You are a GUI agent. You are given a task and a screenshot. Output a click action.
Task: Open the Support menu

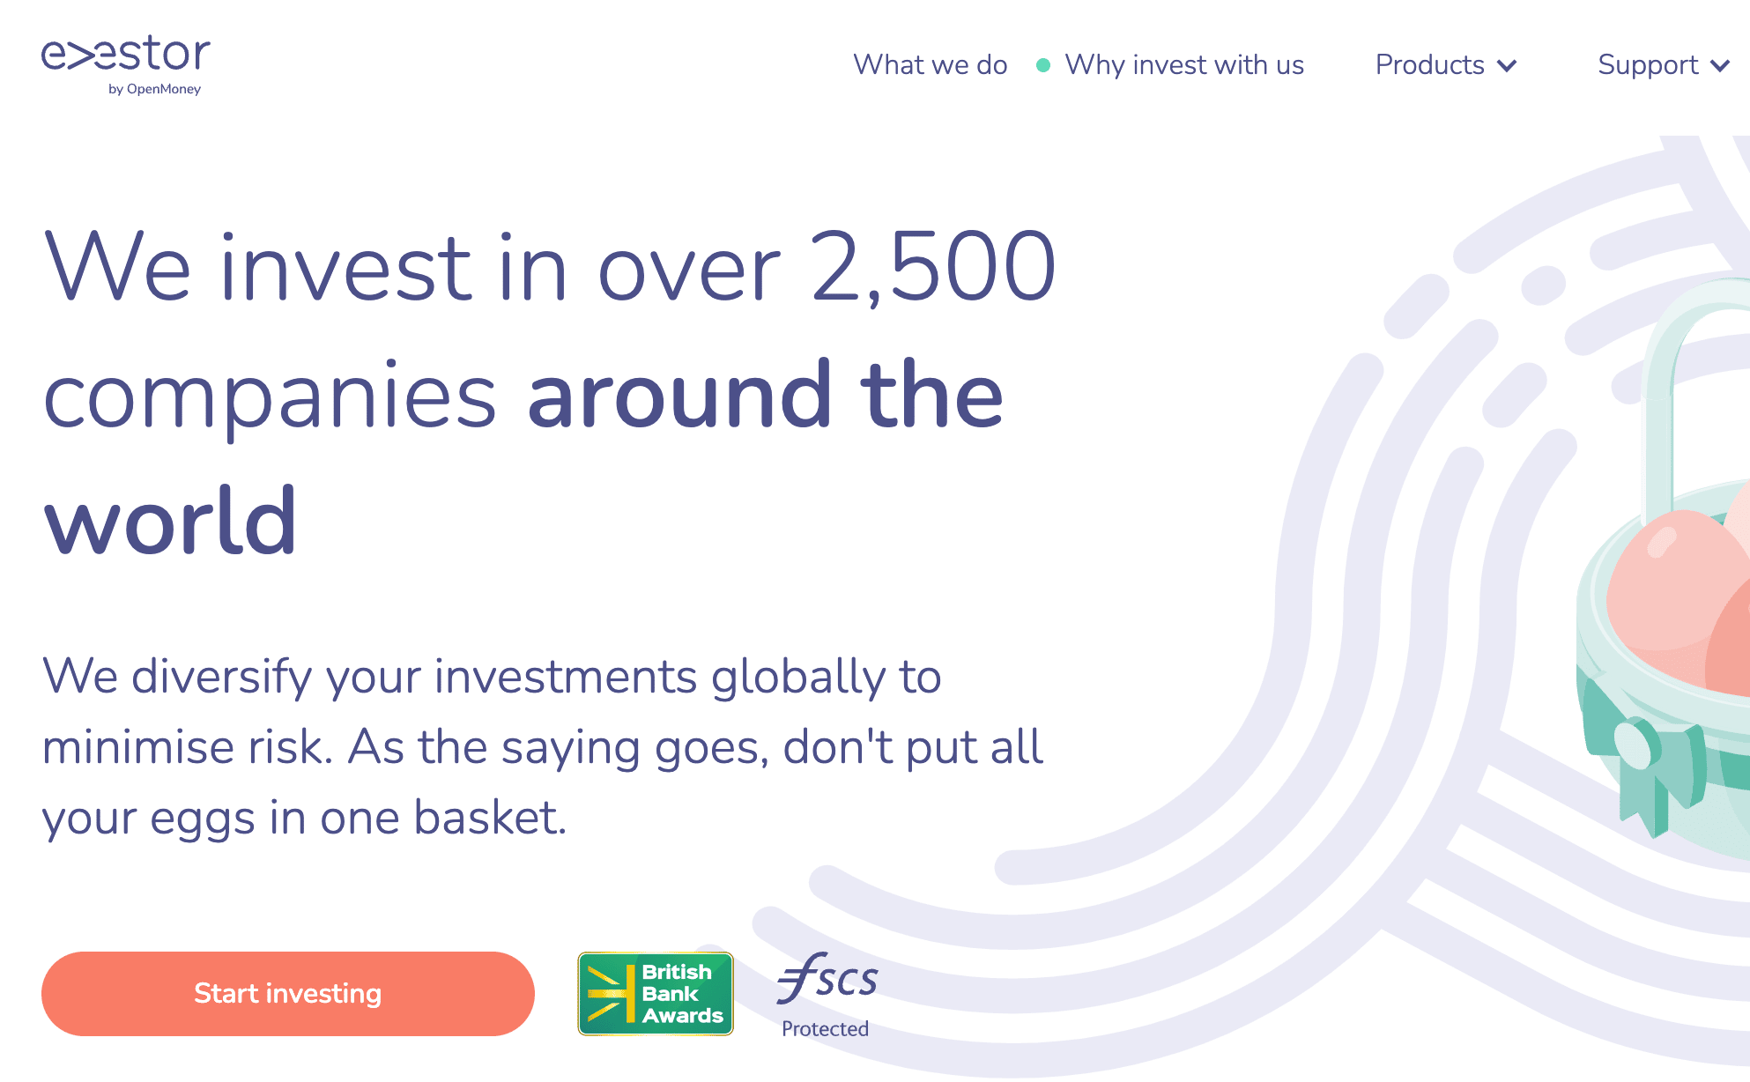click(1664, 65)
